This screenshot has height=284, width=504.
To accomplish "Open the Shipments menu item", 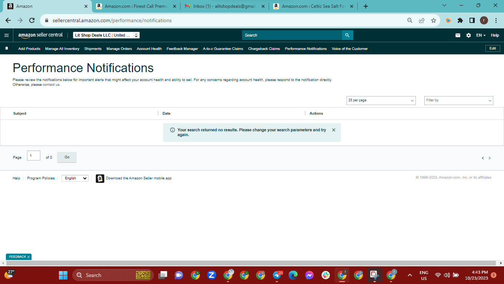I will coord(93,48).
